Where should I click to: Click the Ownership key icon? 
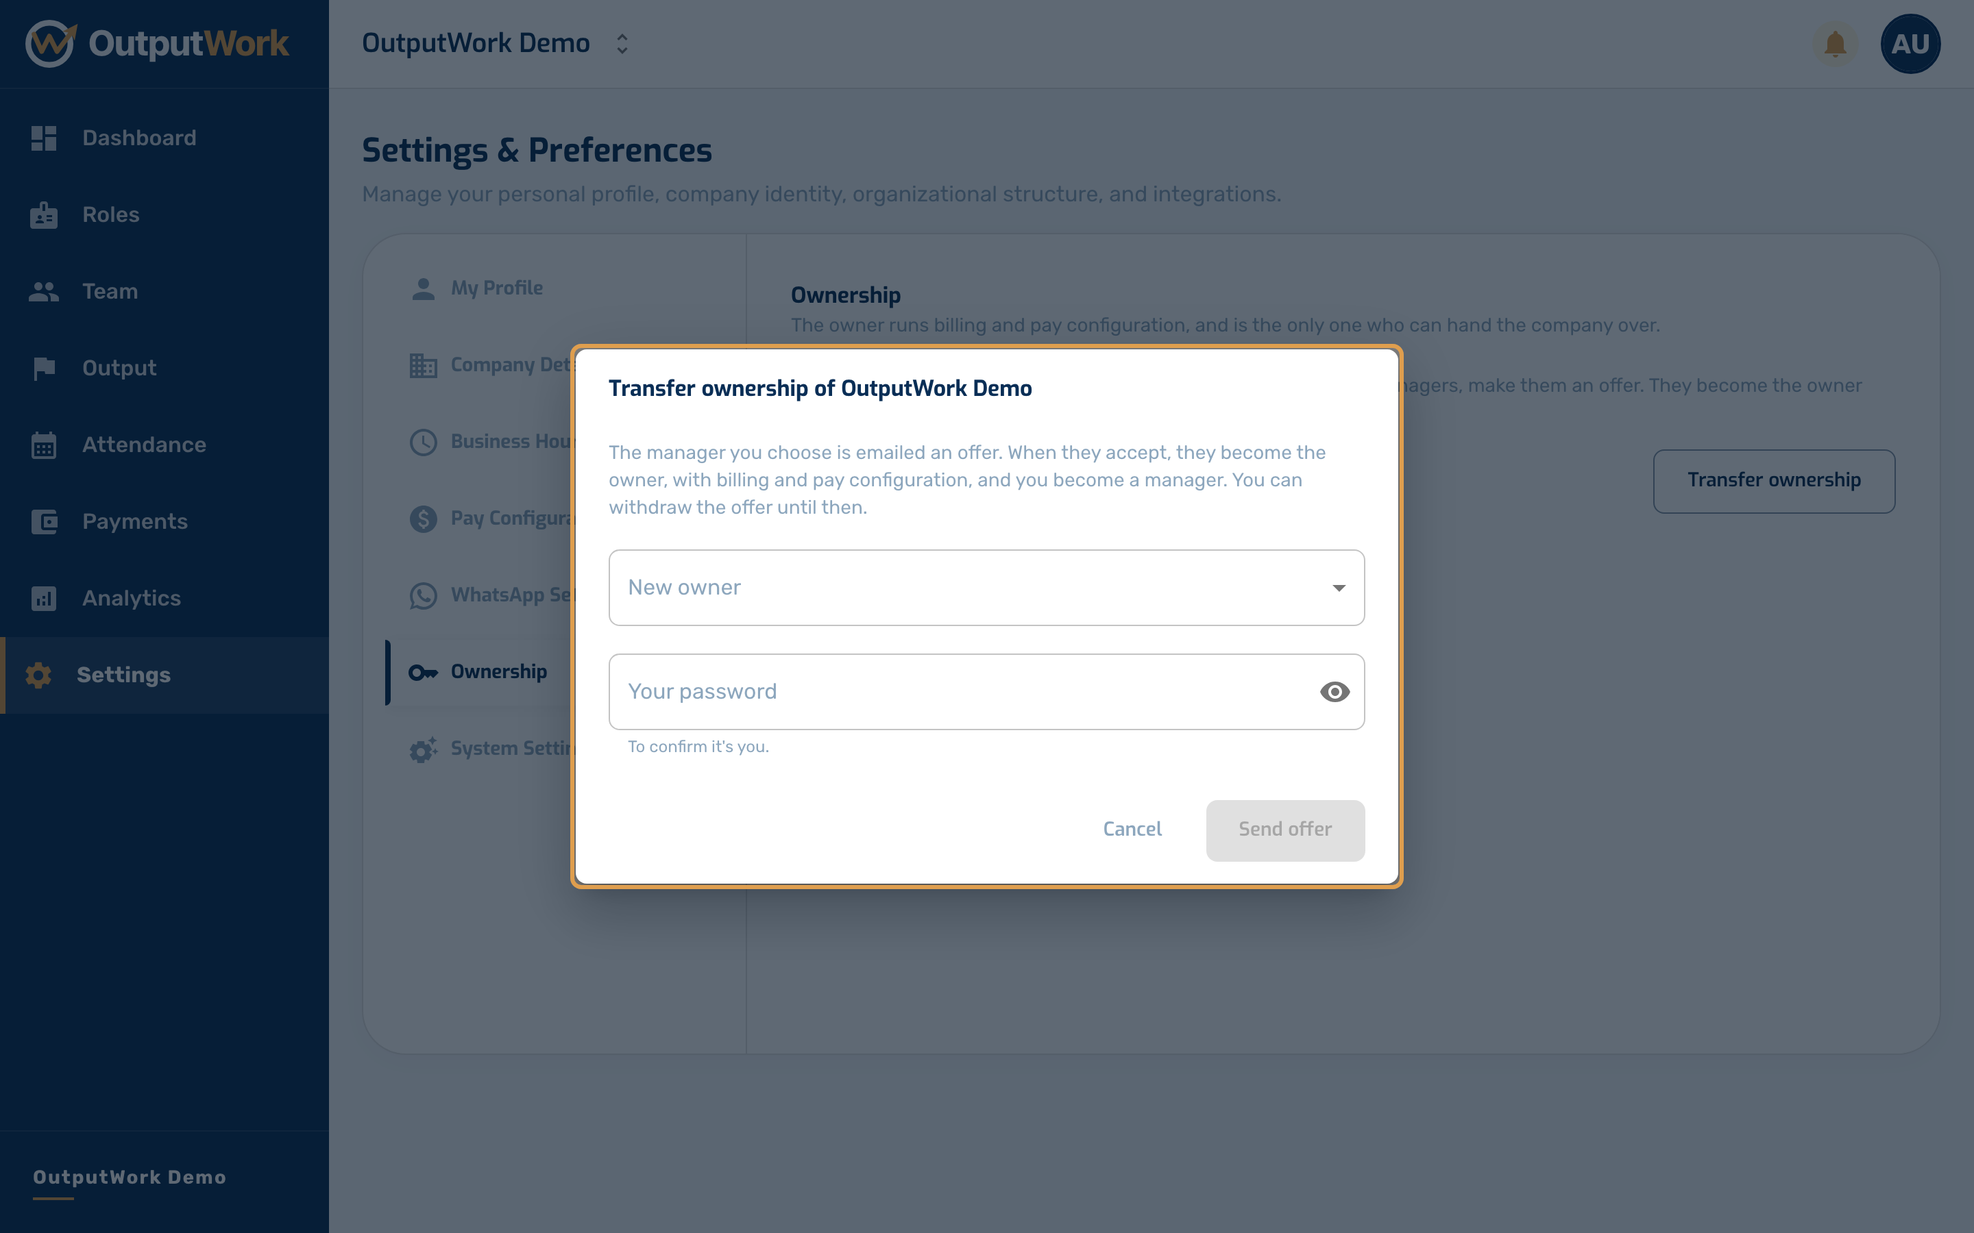point(422,673)
